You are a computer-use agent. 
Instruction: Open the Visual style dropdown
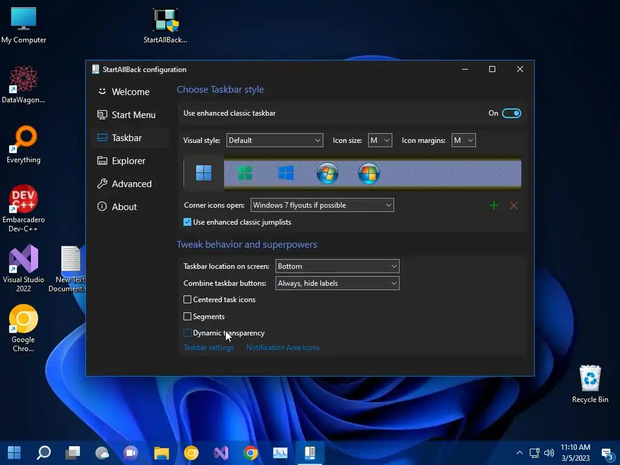click(x=274, y=140)
